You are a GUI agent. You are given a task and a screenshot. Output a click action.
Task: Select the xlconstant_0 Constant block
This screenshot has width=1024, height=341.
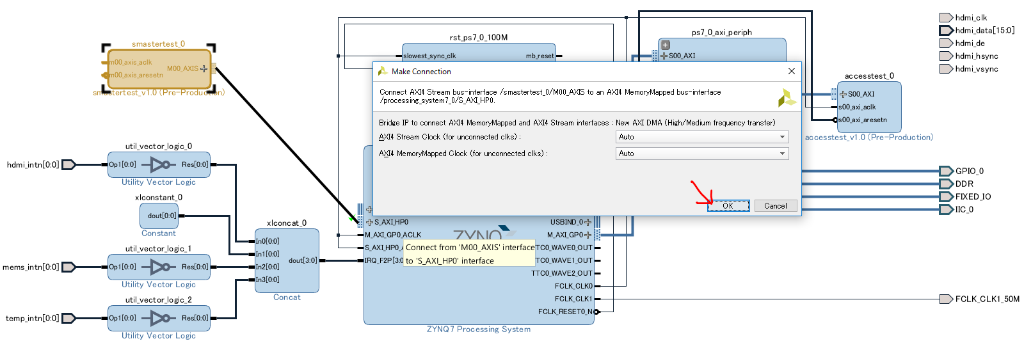(159, 216)
